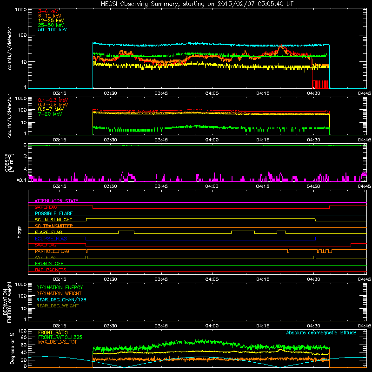Pick the AAZ_FLAG label
Image resolution: width=372 pixels, height=372 pixels.
click(46, 257)
